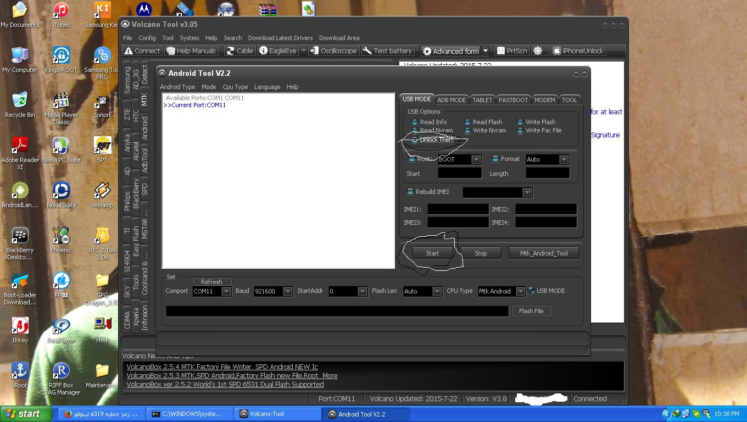This screenshot has height=422, width=747.
Task: Open the Cpu Type menu in Android Tool
Action: click(235, 87)
